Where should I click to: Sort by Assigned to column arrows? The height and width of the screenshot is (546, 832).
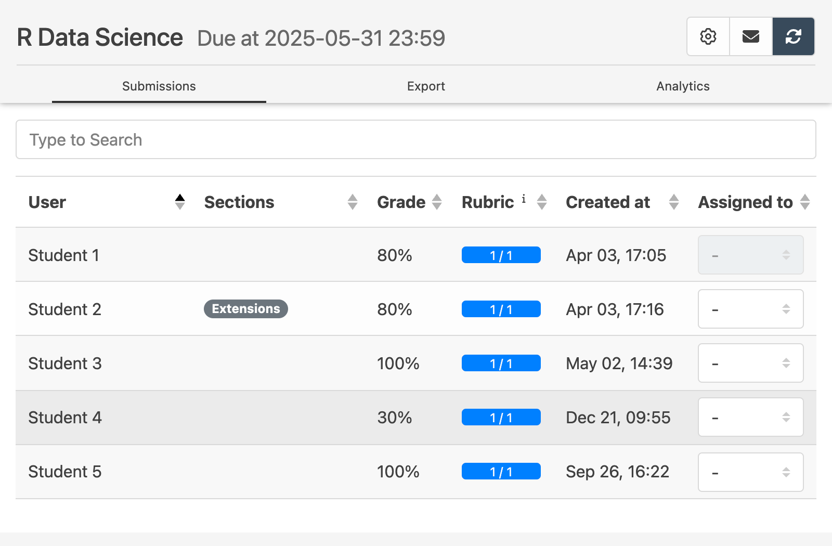click(805, 202)
